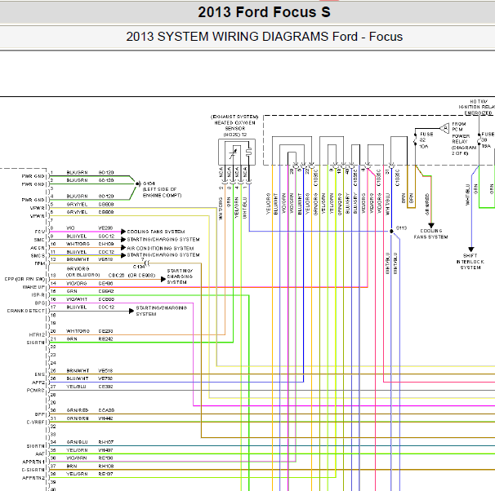Click BRN/WHT wire color on pin 12
495x491 pixels.
tap(78, 259)
